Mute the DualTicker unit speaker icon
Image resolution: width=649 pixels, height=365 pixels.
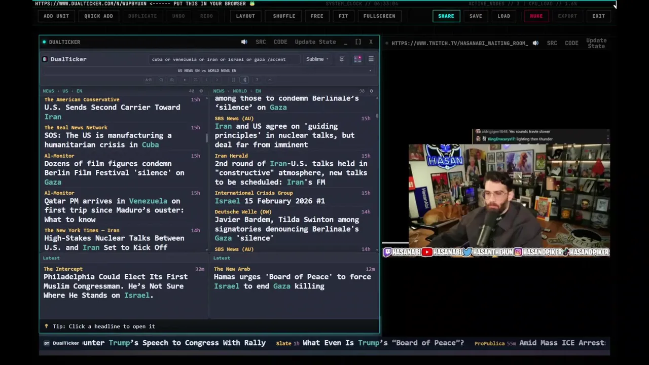[x=244, y=42]
